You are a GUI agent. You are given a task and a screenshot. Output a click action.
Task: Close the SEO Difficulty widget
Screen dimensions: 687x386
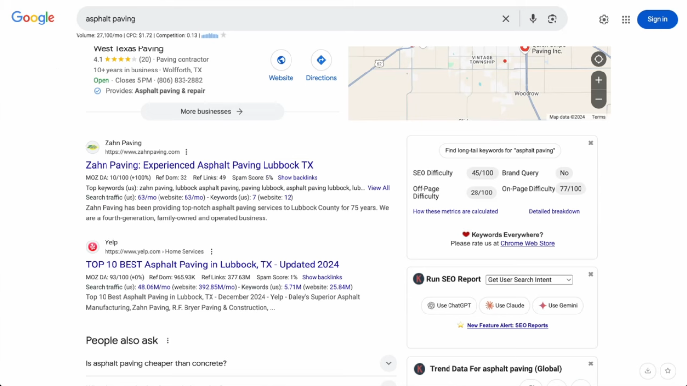pyautogui.click(x=591, y=143)
